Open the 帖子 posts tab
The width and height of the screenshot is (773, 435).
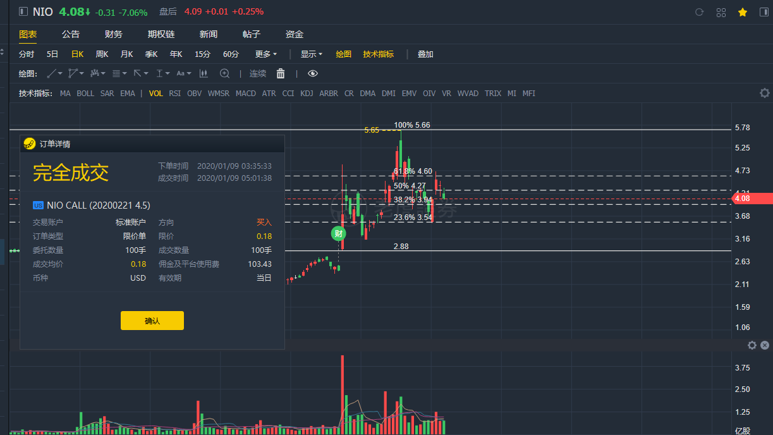pyautogui.click(x=252, y=34)
